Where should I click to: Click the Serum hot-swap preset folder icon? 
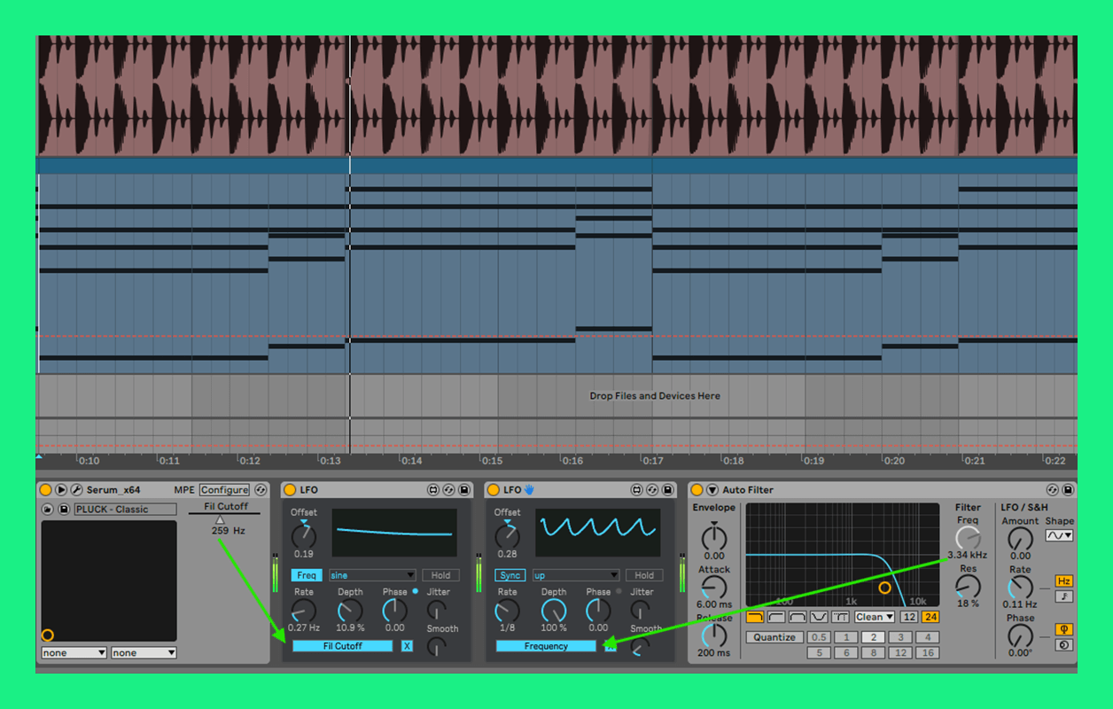48,509
